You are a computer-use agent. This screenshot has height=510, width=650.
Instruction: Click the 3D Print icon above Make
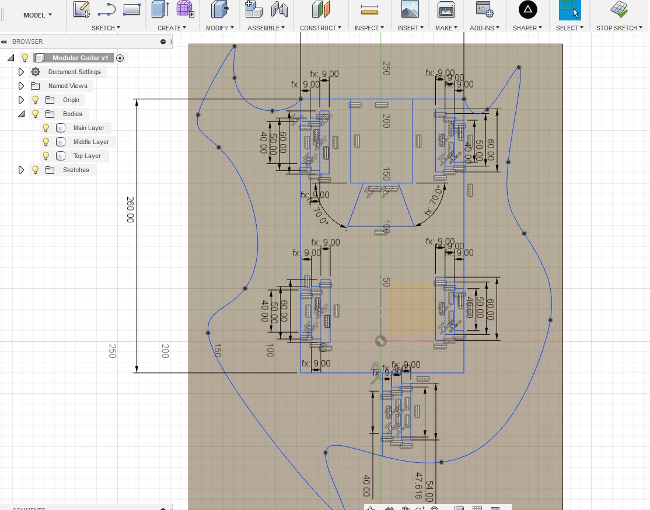tap(446, 9)
